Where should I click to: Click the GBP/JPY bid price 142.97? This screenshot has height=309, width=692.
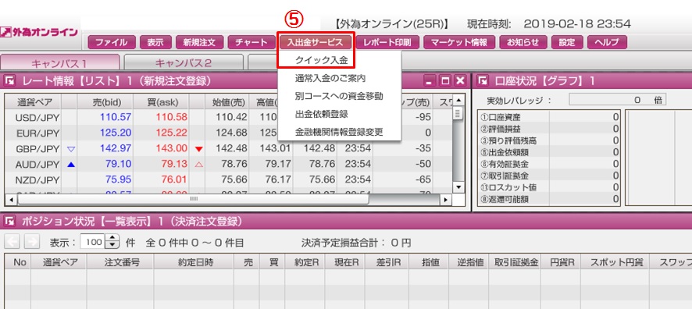115,148
